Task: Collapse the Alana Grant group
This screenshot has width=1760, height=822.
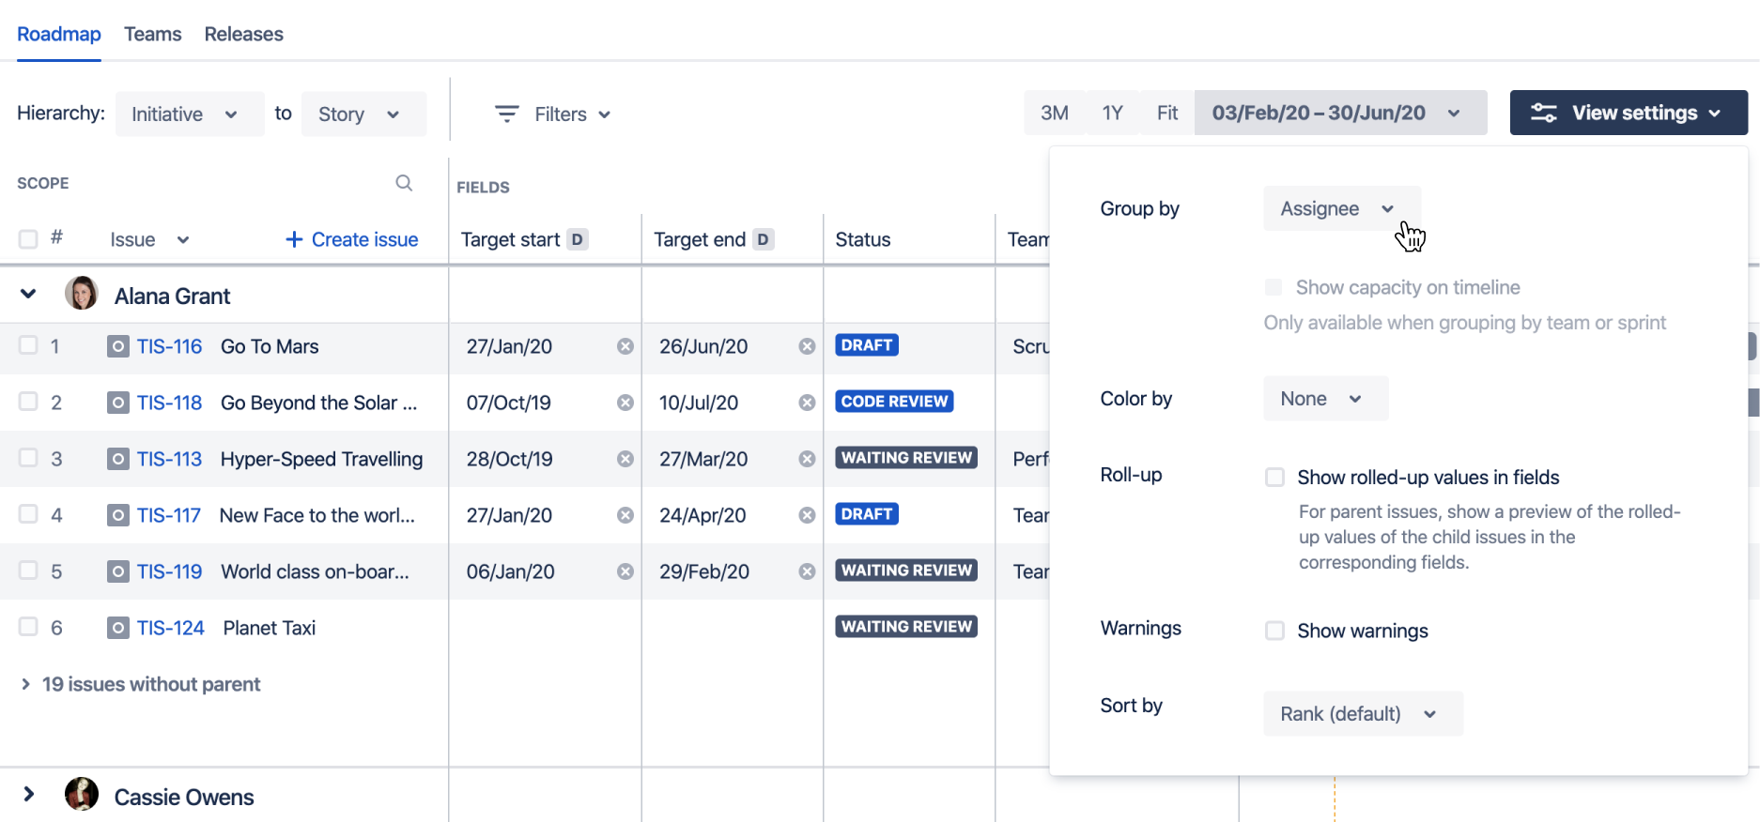Action: 28,294
